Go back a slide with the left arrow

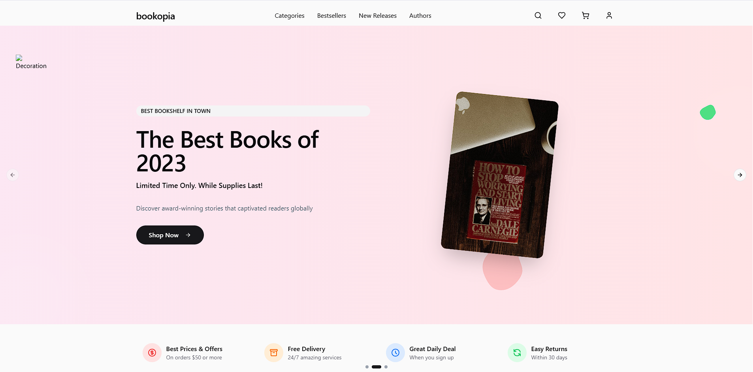(12, 175)
